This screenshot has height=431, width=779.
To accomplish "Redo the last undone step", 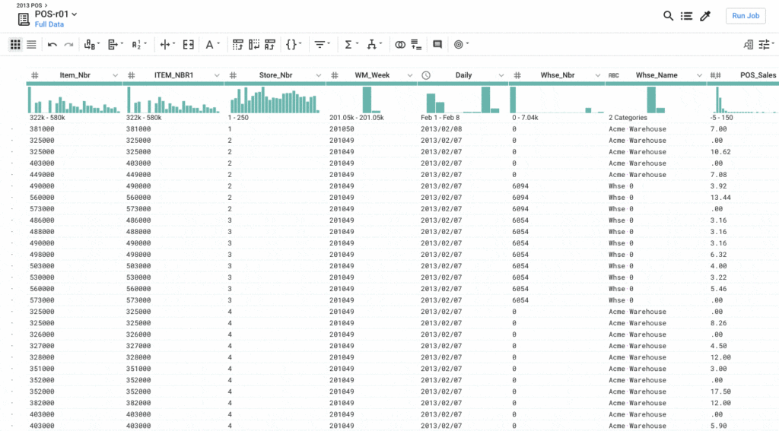I will point(68,45).
